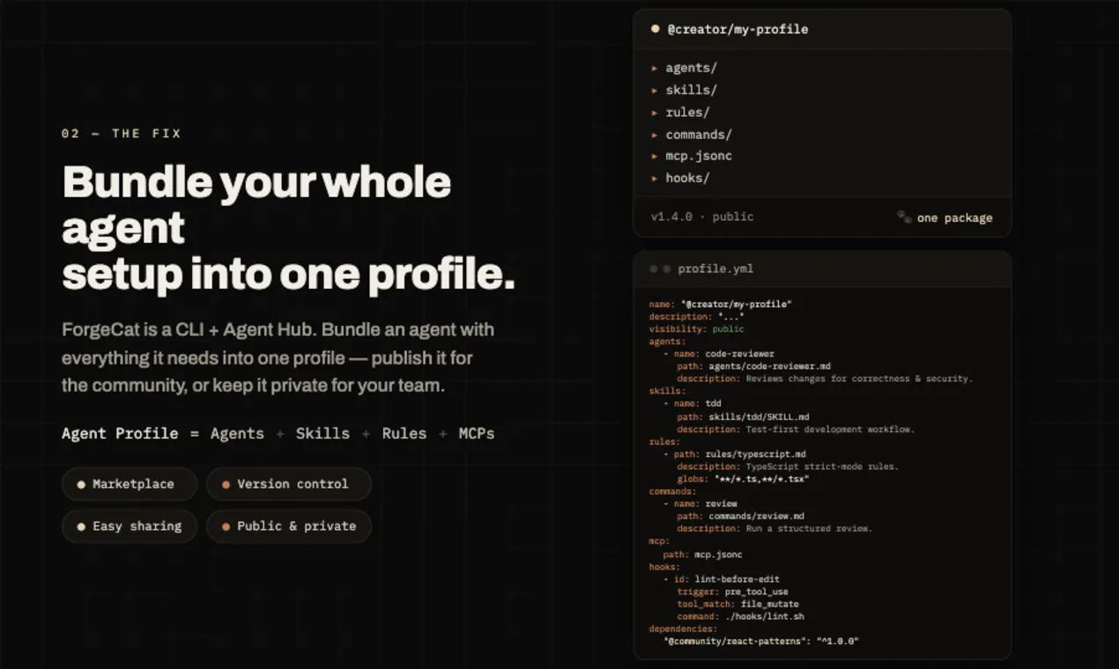The width and height of the screenshot is (1119, 669).
Task: Click the "id: lint-before-edit" line
Action: (721, 580)
